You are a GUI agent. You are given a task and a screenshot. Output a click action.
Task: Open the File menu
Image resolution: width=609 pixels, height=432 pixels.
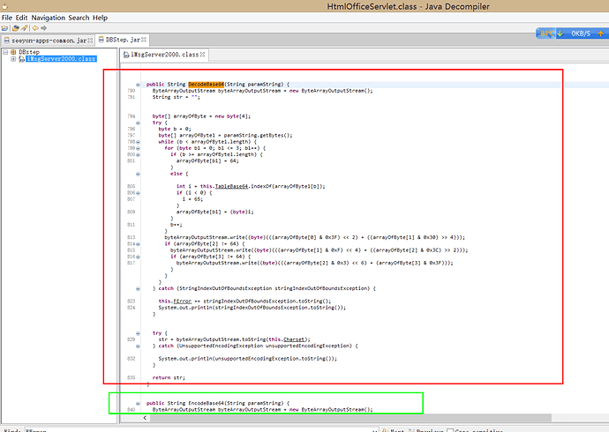[x=8, y=18]
